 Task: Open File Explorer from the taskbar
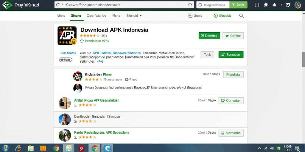pos(31,148)
